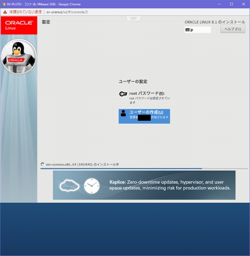Click the cloud icon in Ksplice banner
This screenshot has width=250, height=256.
point(69,186)
